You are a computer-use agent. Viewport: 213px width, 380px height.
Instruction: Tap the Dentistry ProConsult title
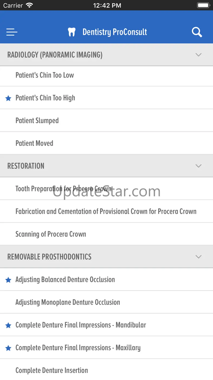pyautogui.click(x=115, y=32)
